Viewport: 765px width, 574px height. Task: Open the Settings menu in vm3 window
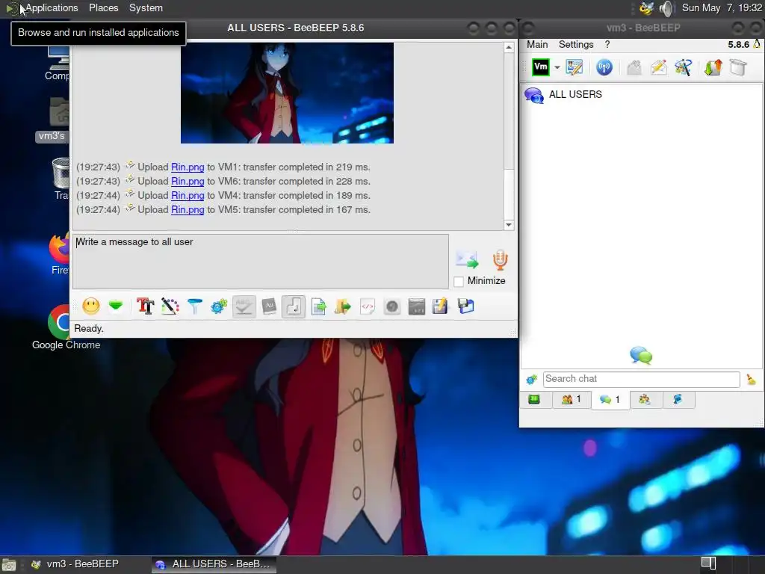pyautogui.click(x=576, y=44)
